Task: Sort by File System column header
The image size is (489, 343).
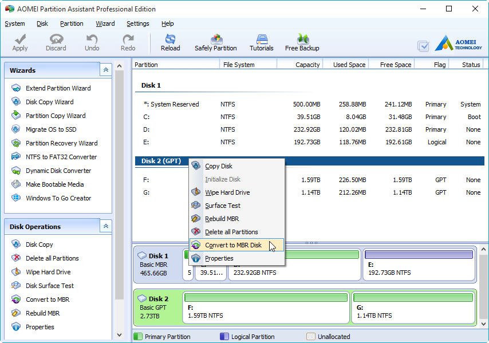Action: (x=248, y=65)
